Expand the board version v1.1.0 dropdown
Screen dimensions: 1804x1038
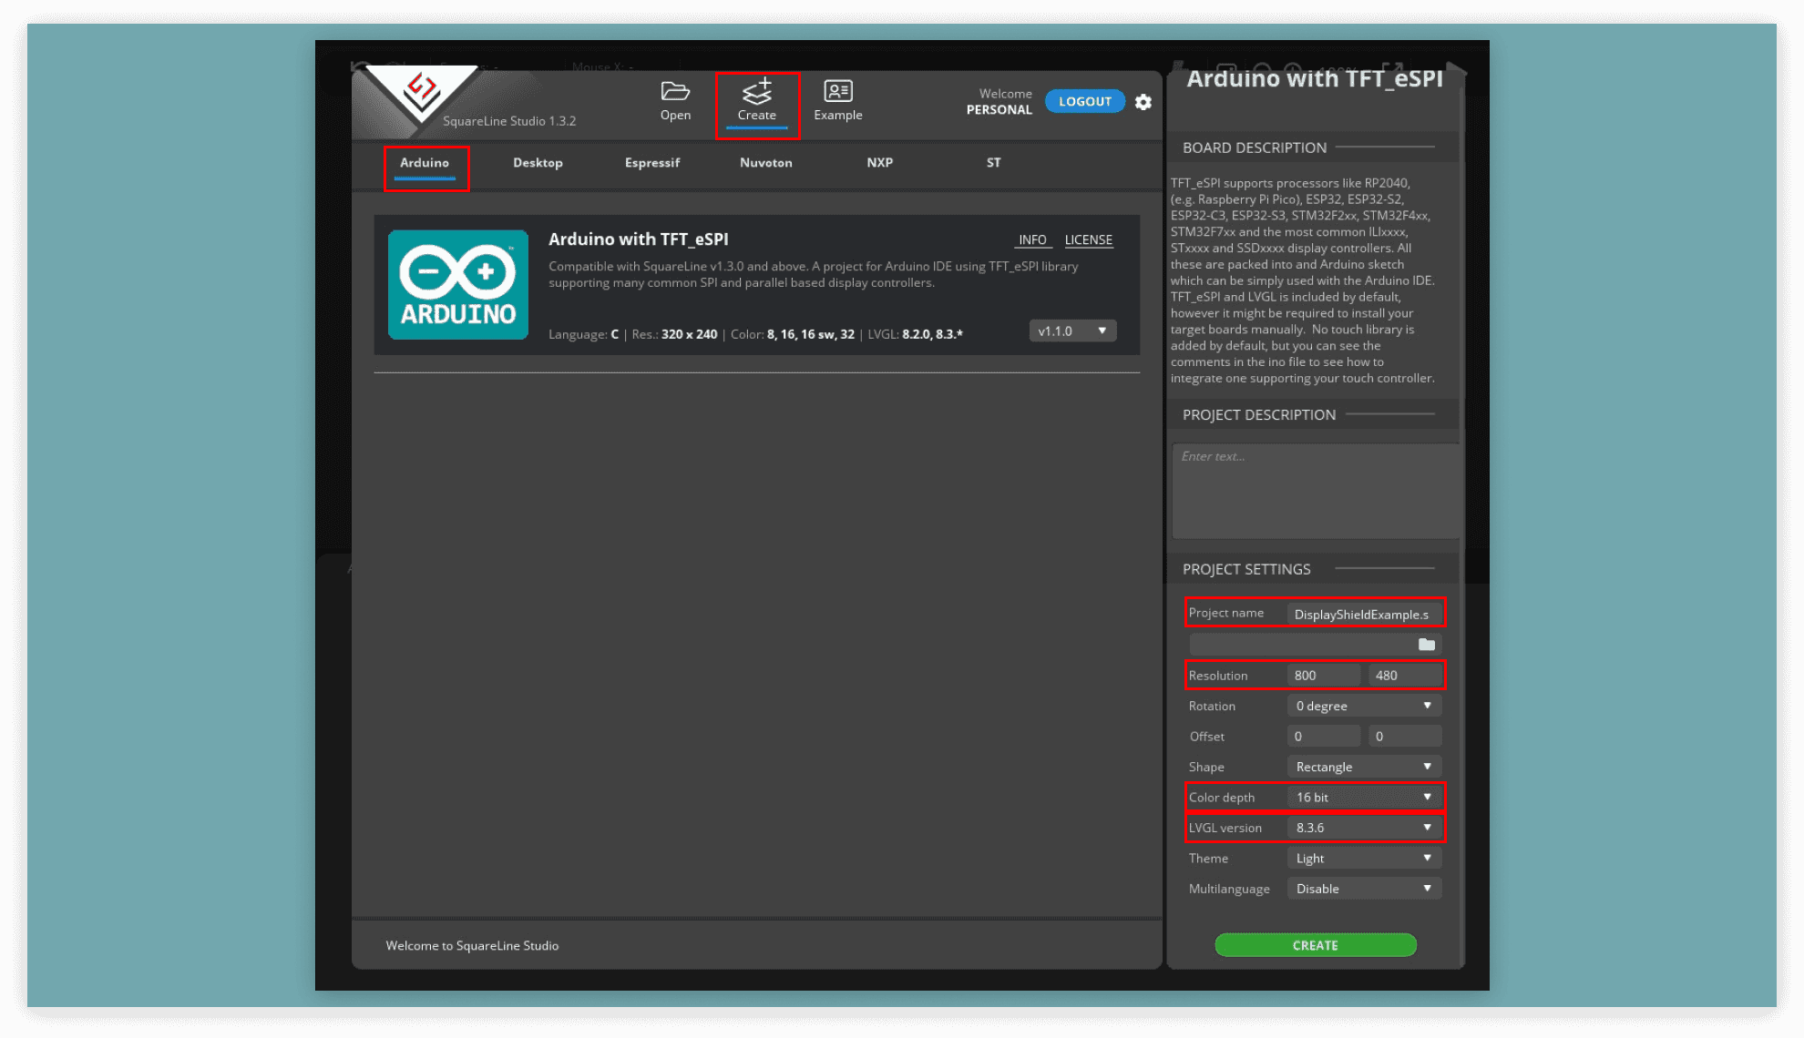[1072, 331]
